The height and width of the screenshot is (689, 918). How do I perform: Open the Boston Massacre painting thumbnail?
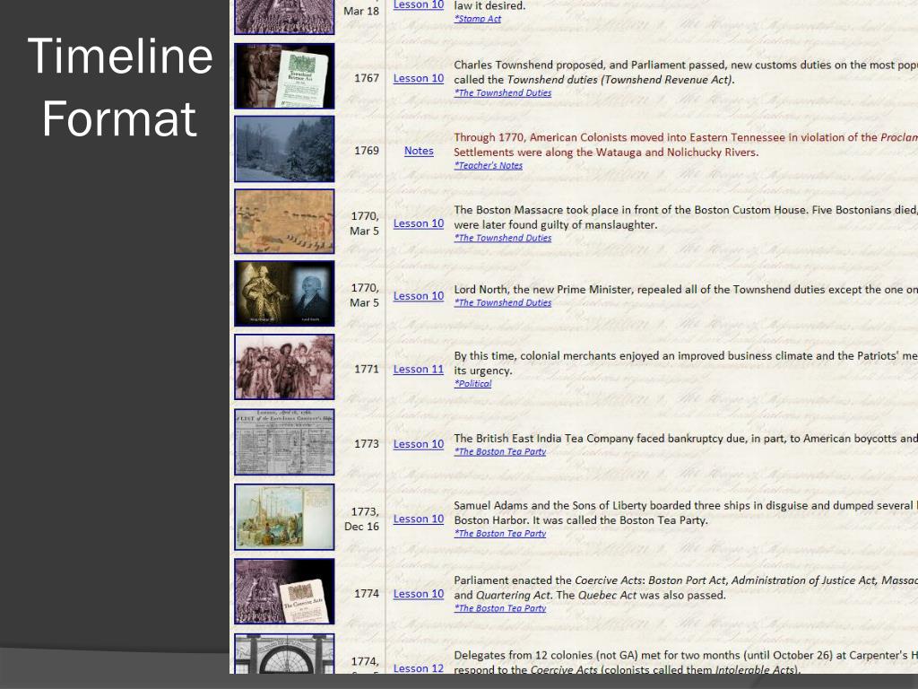pyautogui.click(x=284, y=222)
